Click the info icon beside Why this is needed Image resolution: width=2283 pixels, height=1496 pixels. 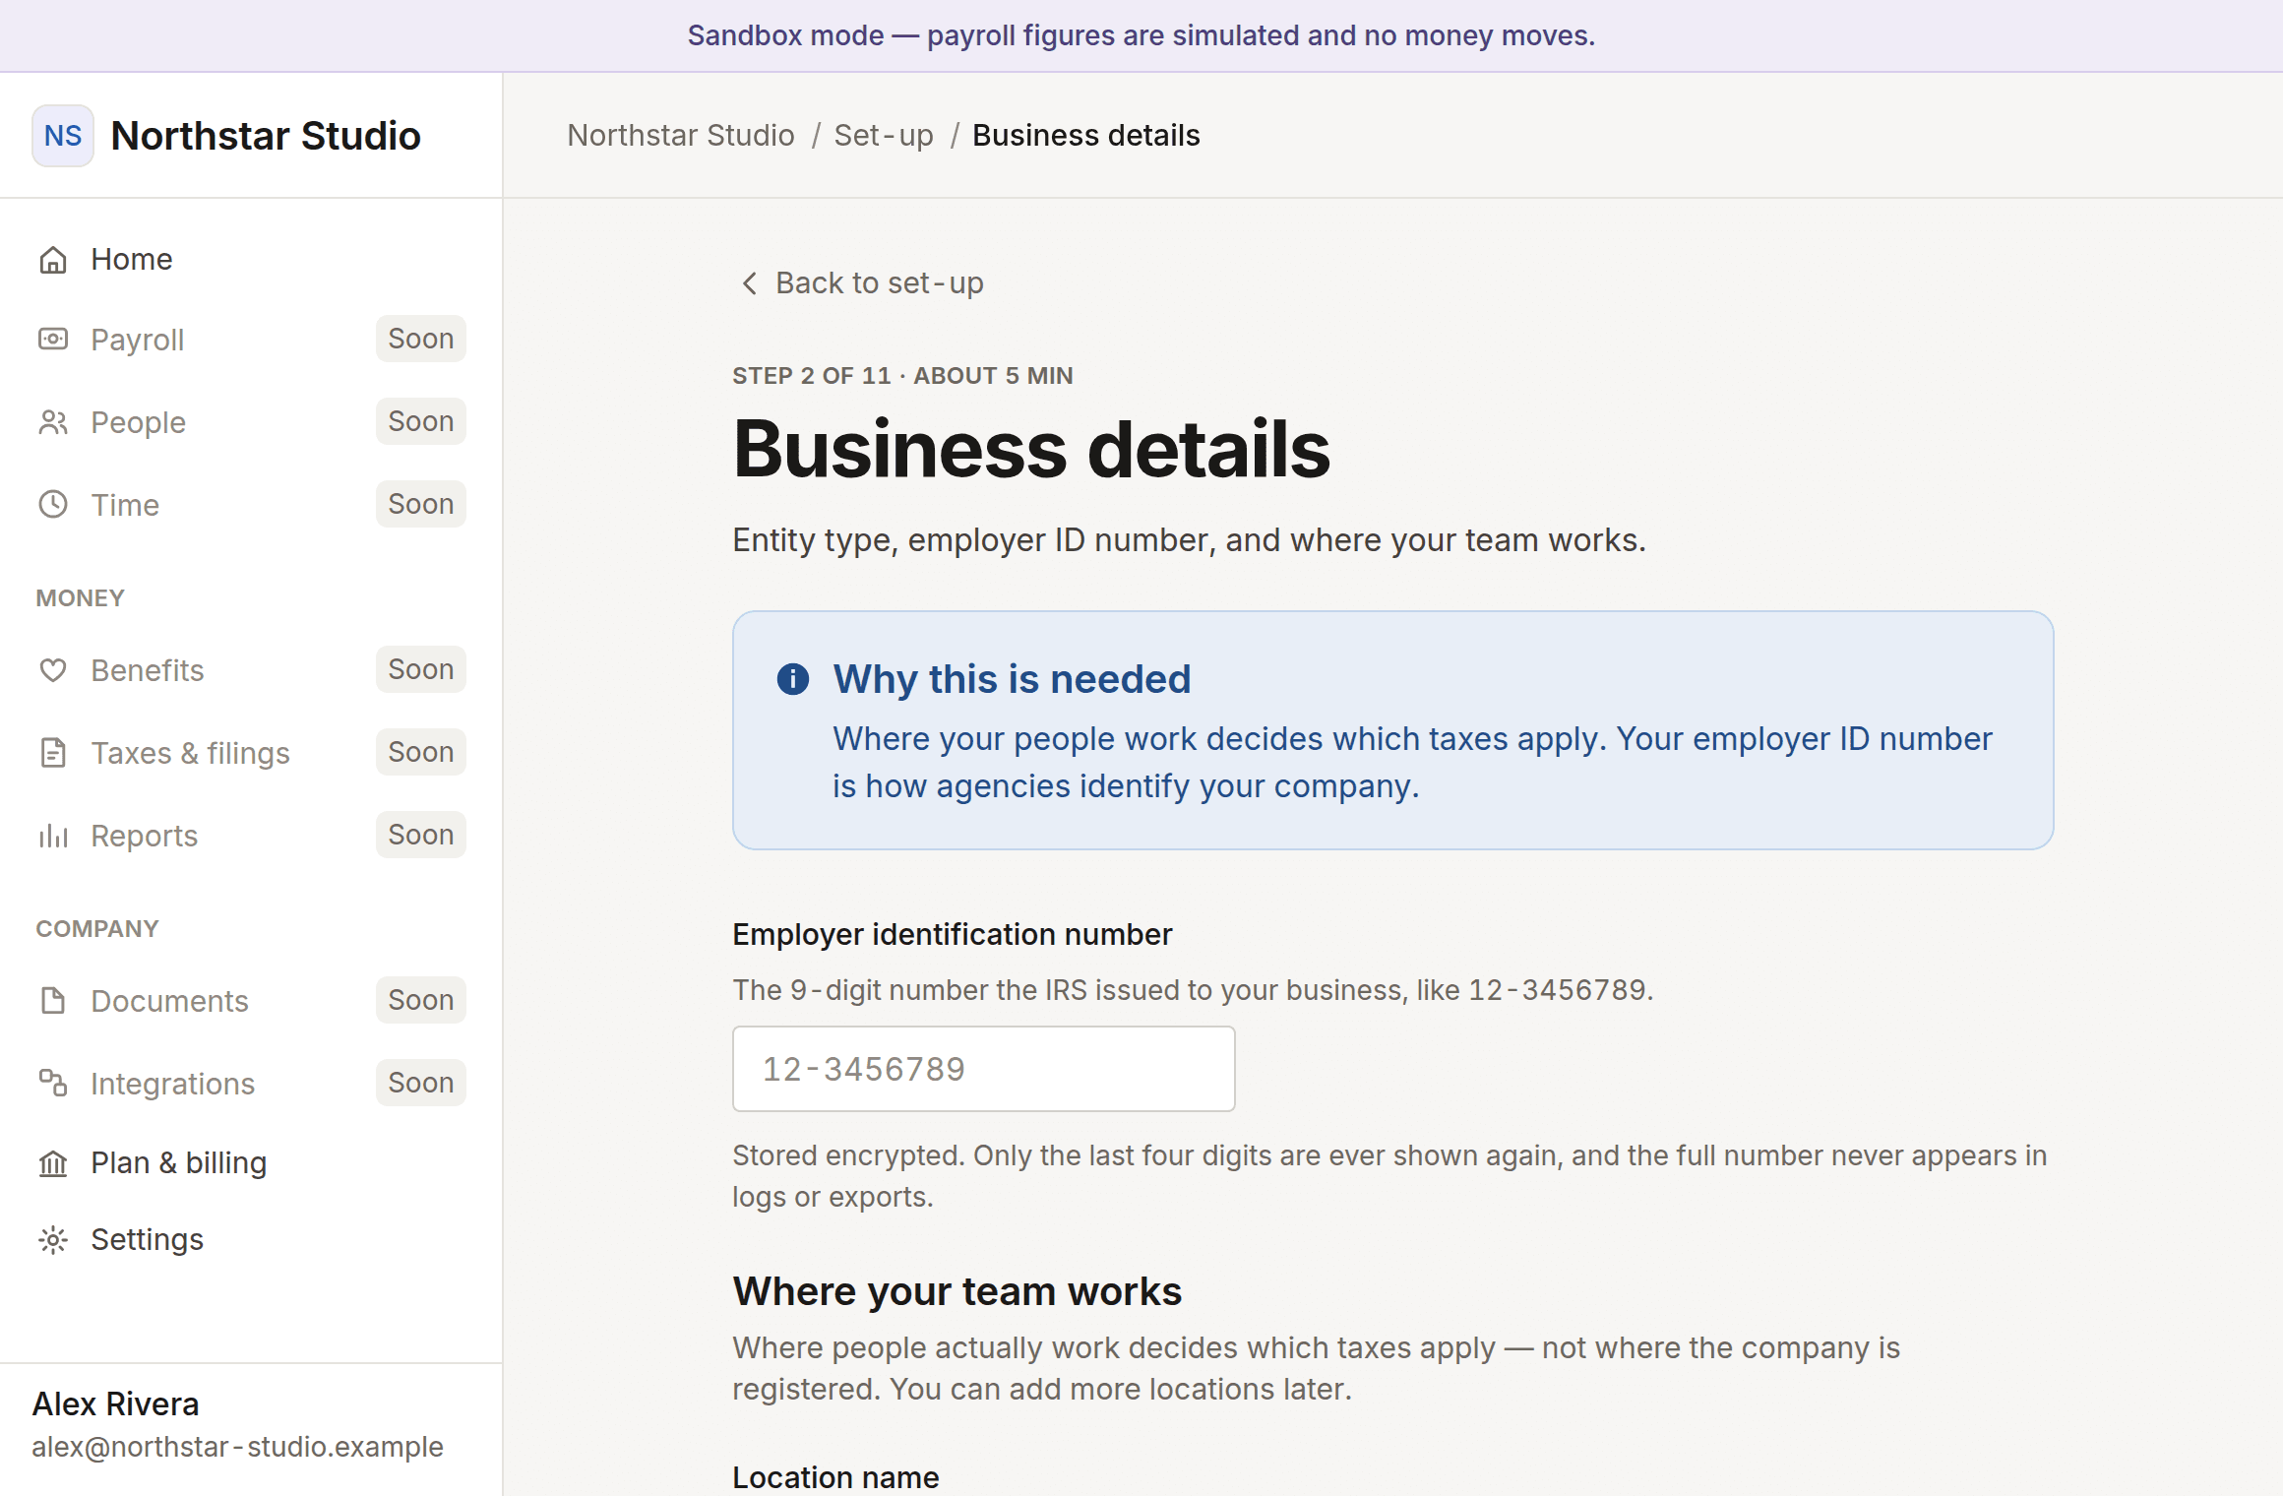[793, 679]
